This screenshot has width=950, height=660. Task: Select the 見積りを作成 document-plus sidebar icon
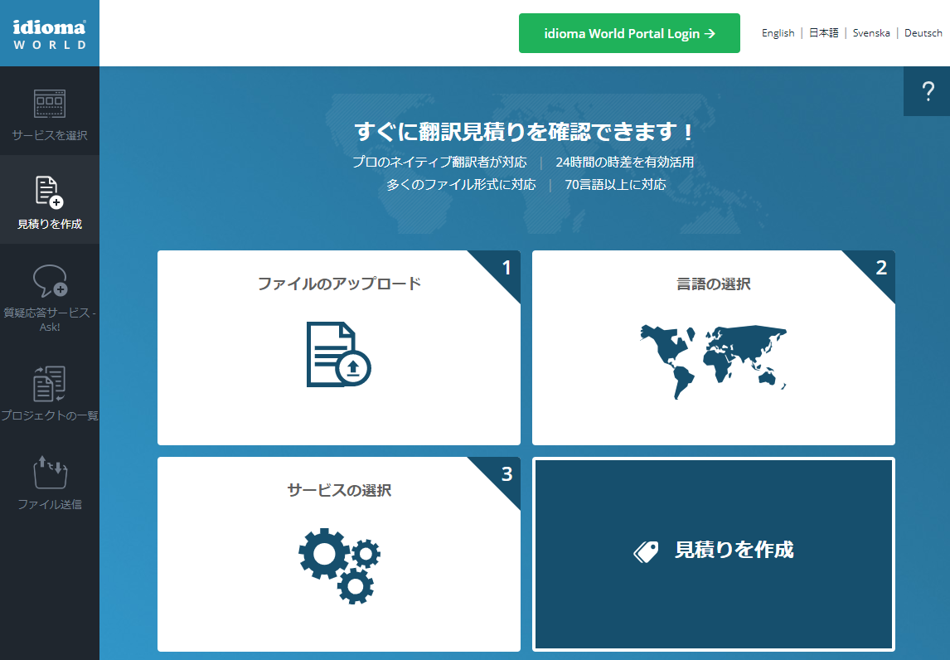pos(50,192)
